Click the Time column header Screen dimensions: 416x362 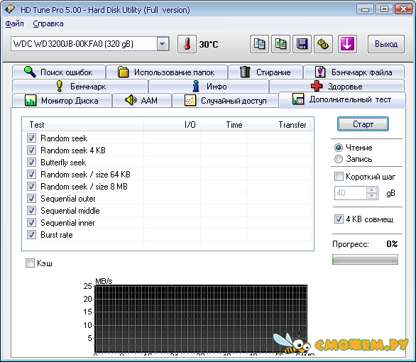223,124
